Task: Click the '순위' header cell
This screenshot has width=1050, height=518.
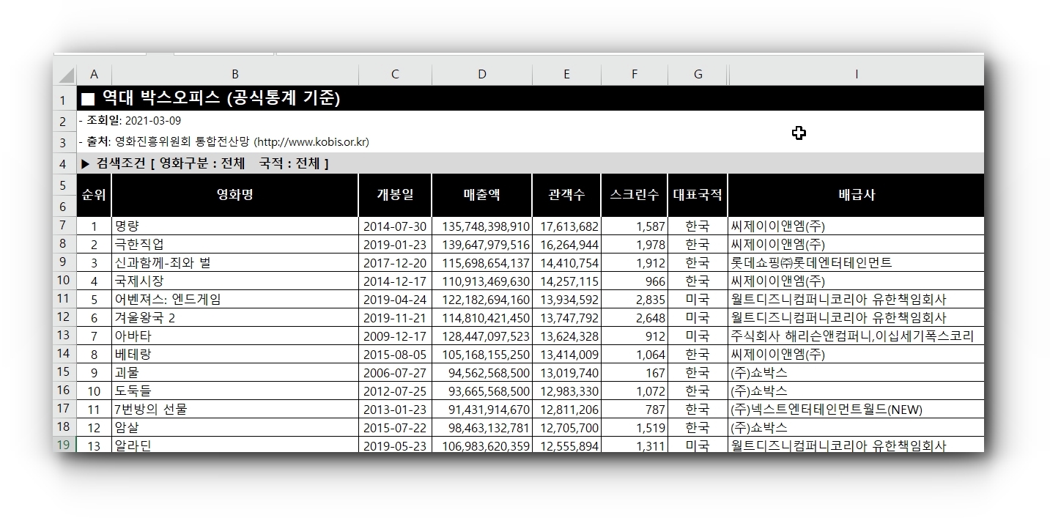Action: click(94, 195)
